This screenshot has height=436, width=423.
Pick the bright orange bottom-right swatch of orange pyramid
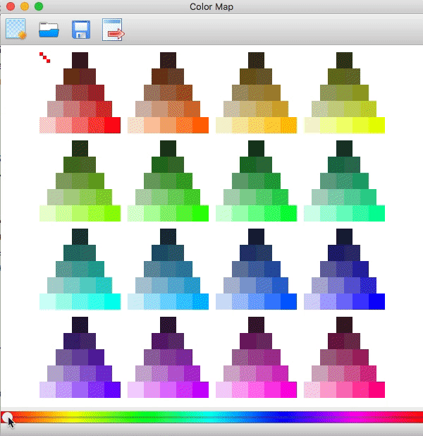coord(201,125)
